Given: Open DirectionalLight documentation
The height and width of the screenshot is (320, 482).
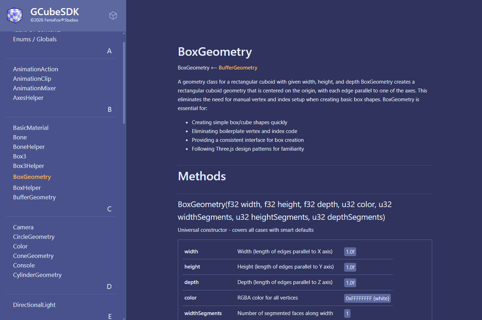Looking at the screenshot, I should pos(34,305).
